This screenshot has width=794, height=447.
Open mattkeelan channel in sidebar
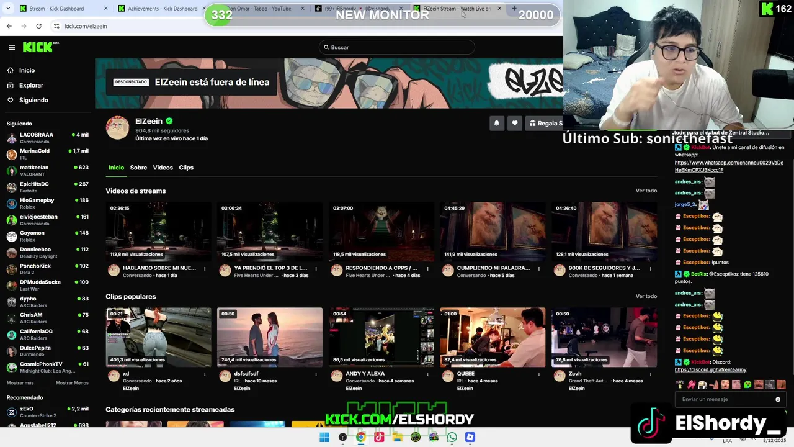point(48,171)
